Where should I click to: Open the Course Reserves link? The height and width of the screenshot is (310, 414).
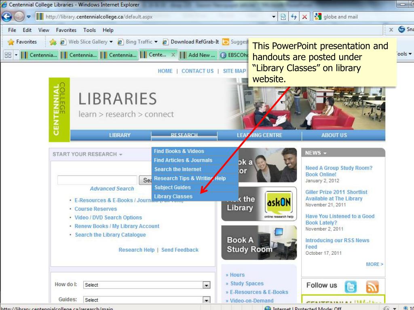(x=95, y=209)
